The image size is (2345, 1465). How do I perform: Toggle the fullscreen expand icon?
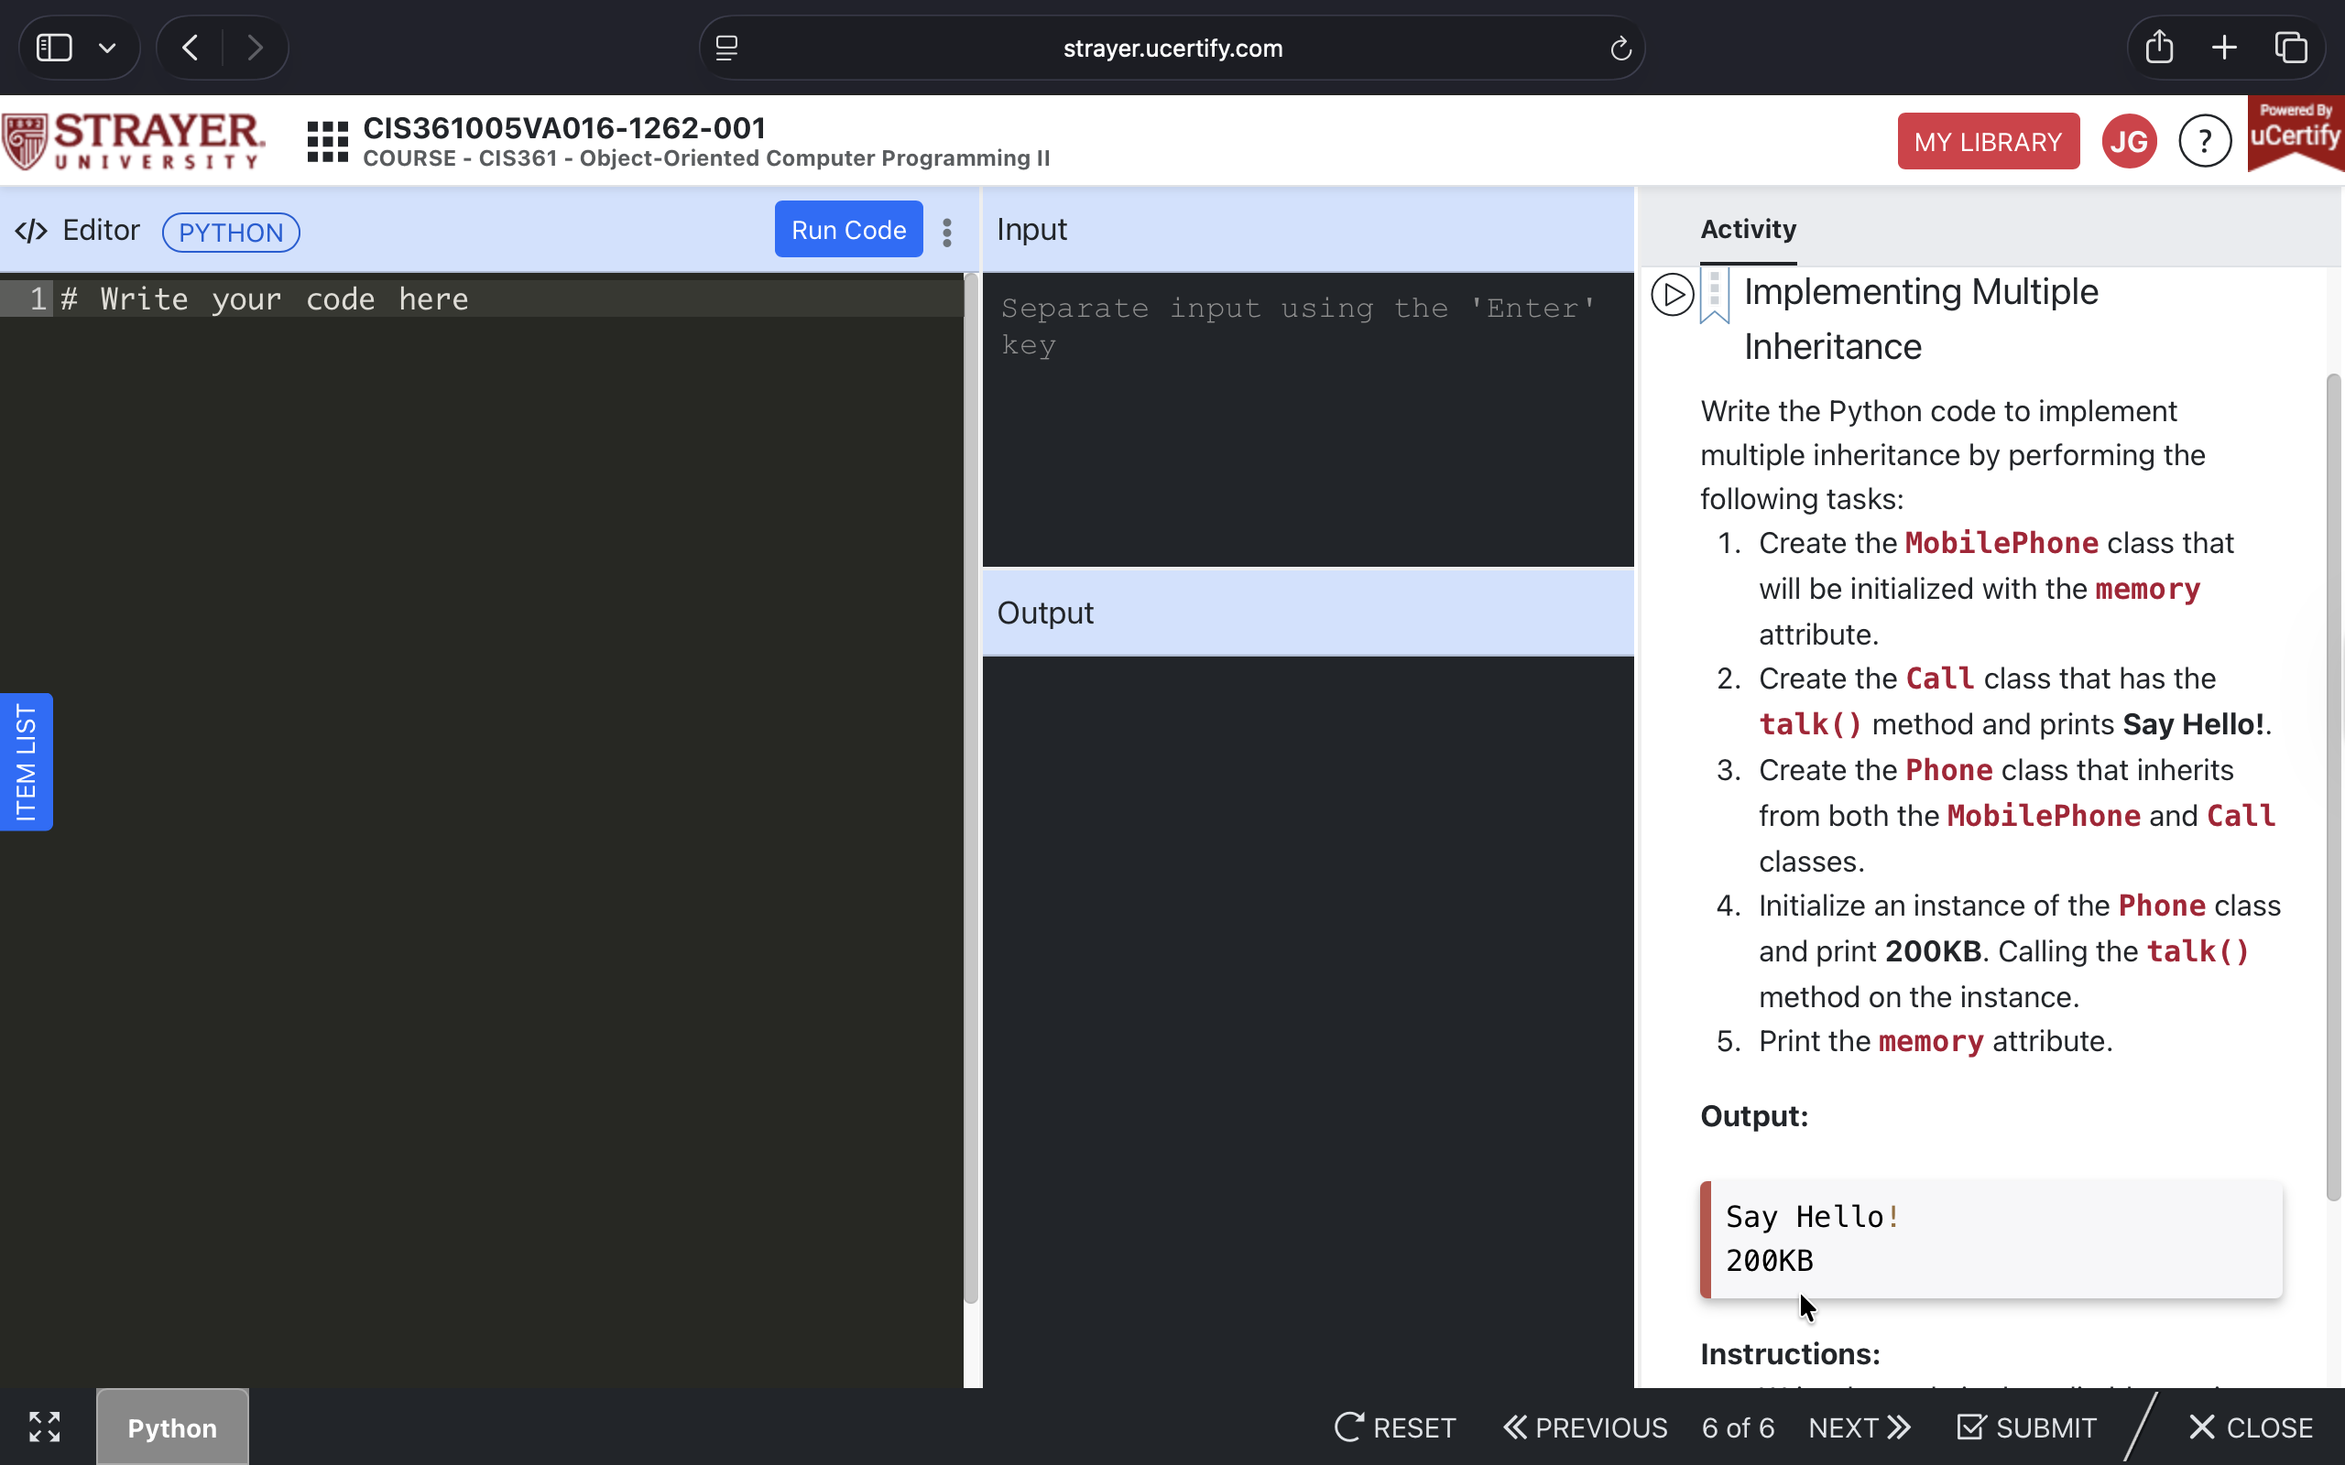[x=45, y=1427]
